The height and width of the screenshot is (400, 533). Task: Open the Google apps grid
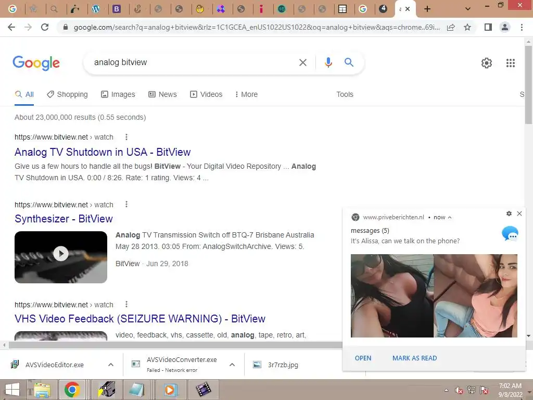point(510,63)
